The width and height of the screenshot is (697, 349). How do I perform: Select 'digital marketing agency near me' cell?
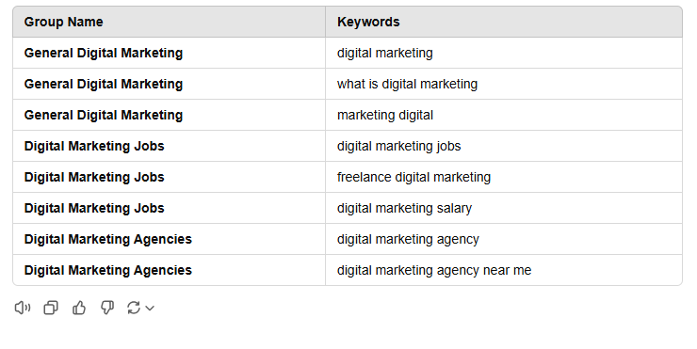tap(504, 270)
